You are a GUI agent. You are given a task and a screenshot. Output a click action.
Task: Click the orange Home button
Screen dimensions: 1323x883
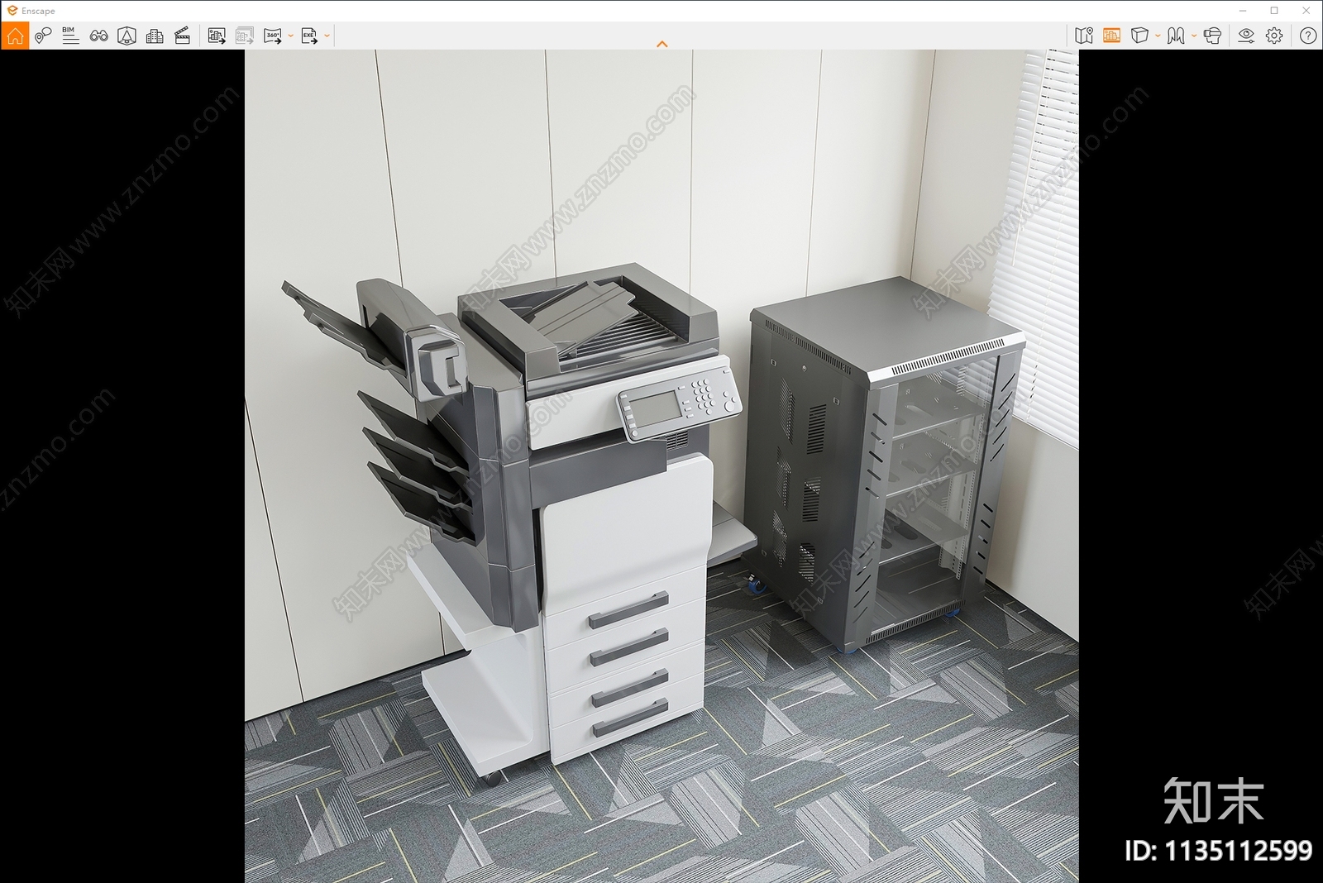pos(15,36)
